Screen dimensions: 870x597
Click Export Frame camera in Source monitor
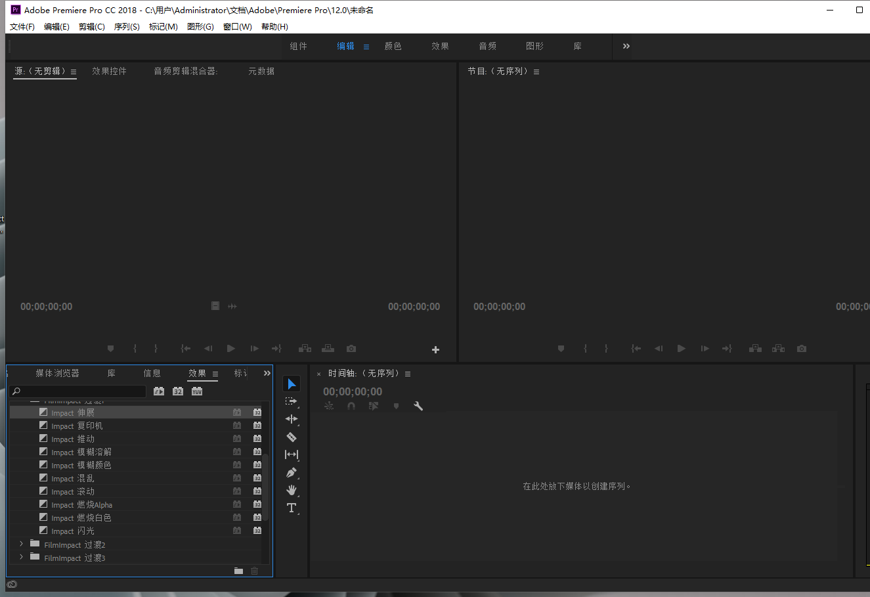(351, 349)
